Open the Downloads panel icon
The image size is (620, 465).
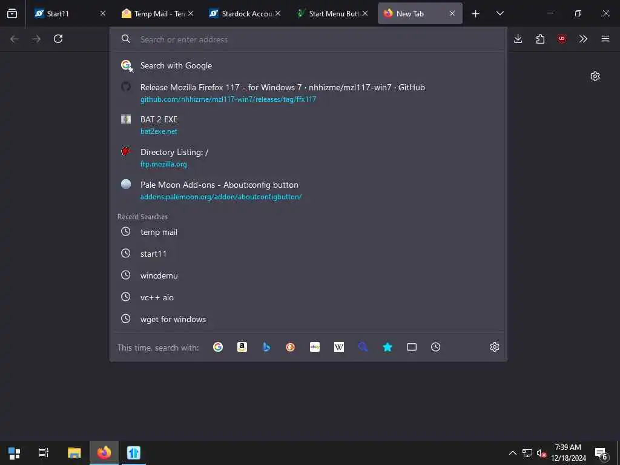click(x=518, y=39)
